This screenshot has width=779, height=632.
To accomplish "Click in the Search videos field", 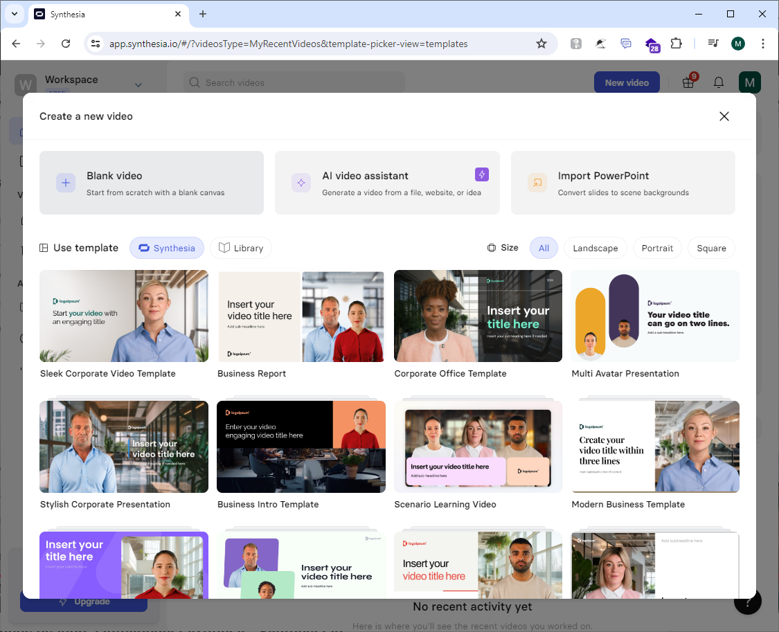I will (294, 82).
